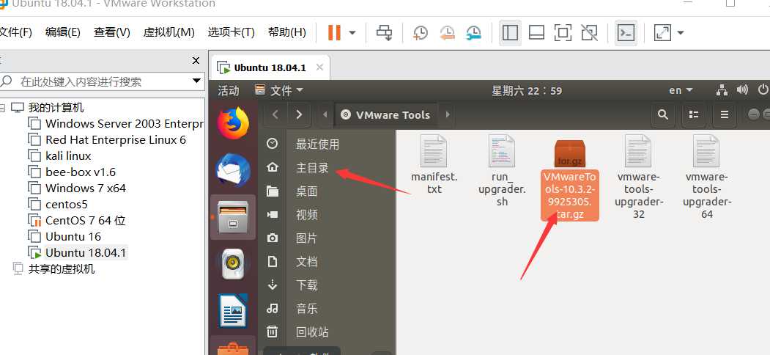Toggle Unity mode icon

[589, 33]
